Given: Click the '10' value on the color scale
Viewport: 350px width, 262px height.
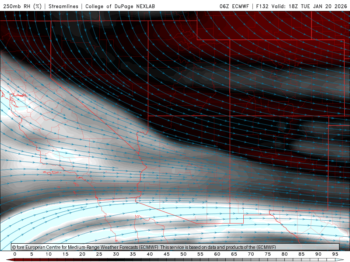Looking at the screenshot, I should point(49,254).
